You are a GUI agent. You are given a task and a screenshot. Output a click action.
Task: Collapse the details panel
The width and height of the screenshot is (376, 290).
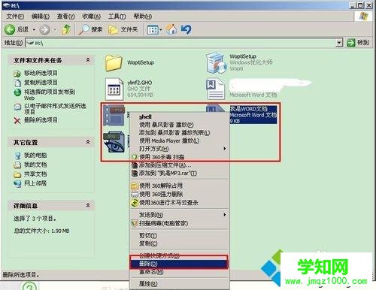coord(88,206)
